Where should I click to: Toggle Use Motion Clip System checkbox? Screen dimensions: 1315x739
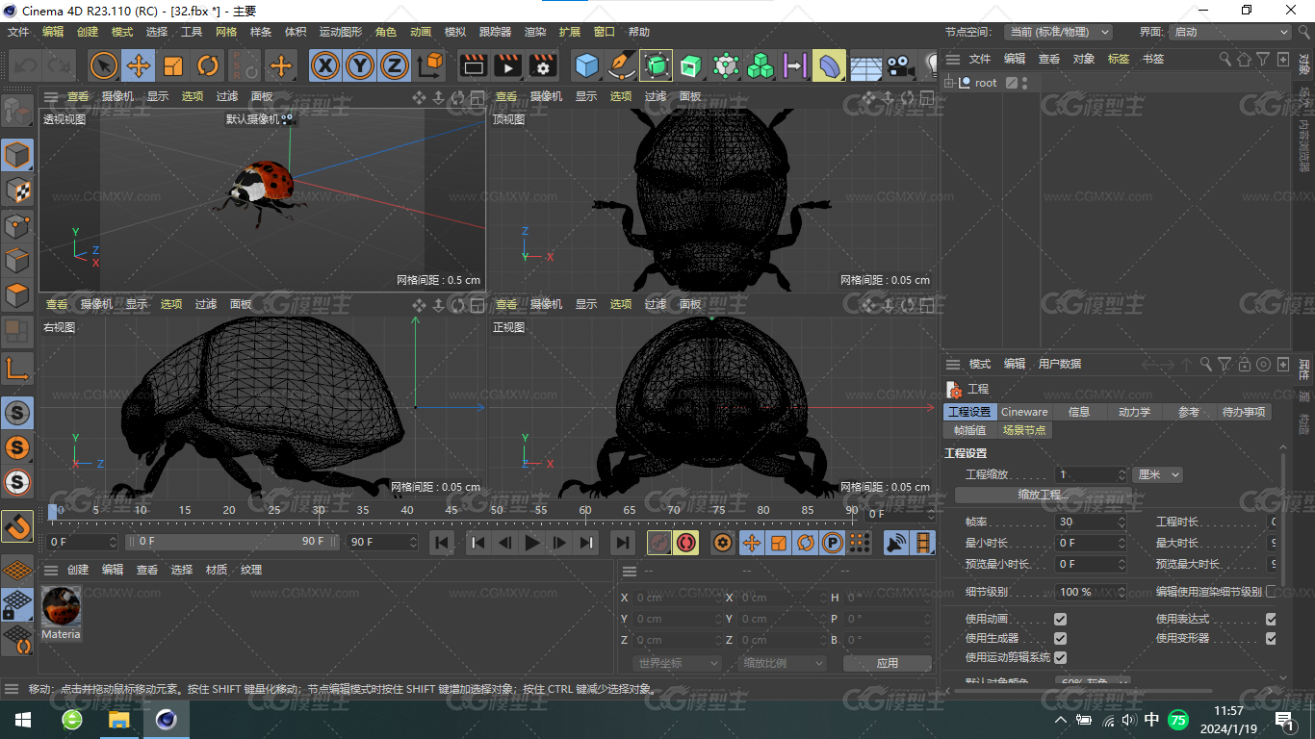pos(1060,657)
